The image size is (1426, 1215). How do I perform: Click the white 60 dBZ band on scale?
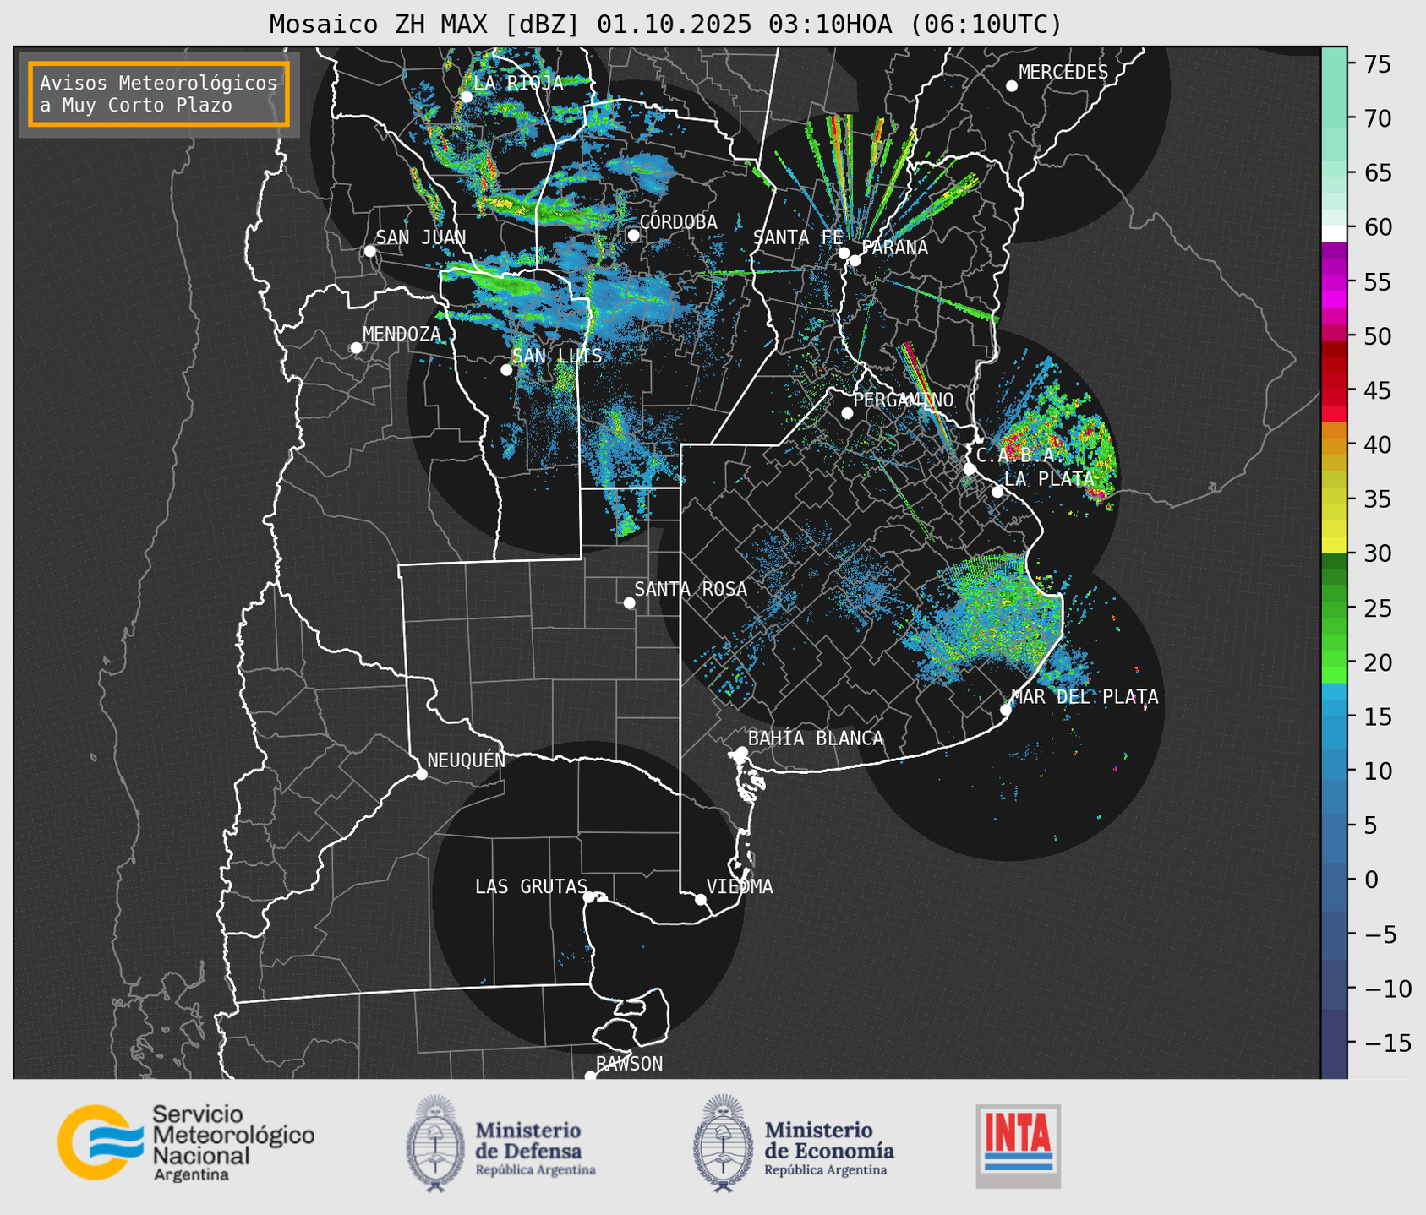point(1334,233)
